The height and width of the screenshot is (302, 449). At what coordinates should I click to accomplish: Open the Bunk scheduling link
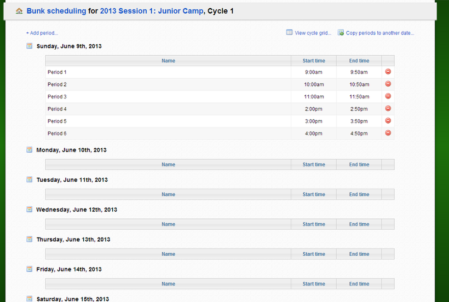click(56, 11)
